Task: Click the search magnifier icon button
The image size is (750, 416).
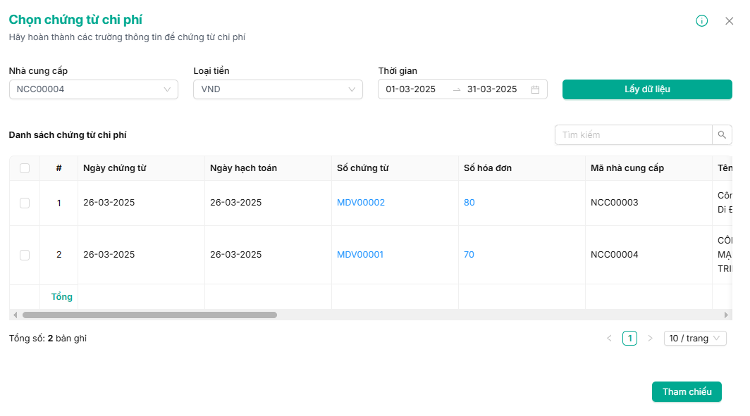Action: click(x=722, y=134)
